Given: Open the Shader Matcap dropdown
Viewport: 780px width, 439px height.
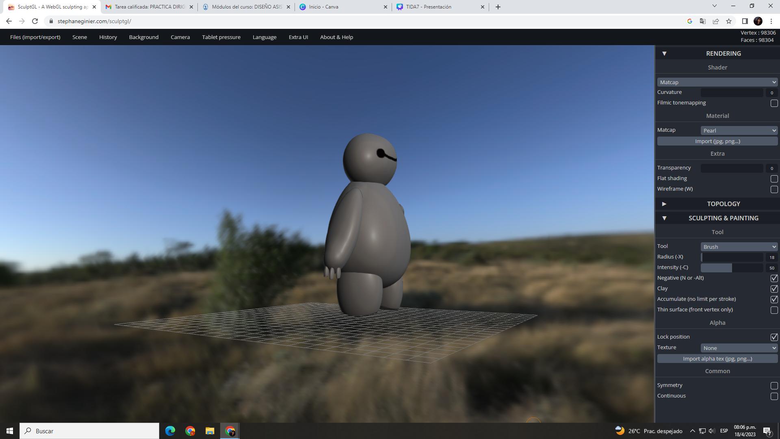Looking at the screenshot, I should [x=717, y=82].
